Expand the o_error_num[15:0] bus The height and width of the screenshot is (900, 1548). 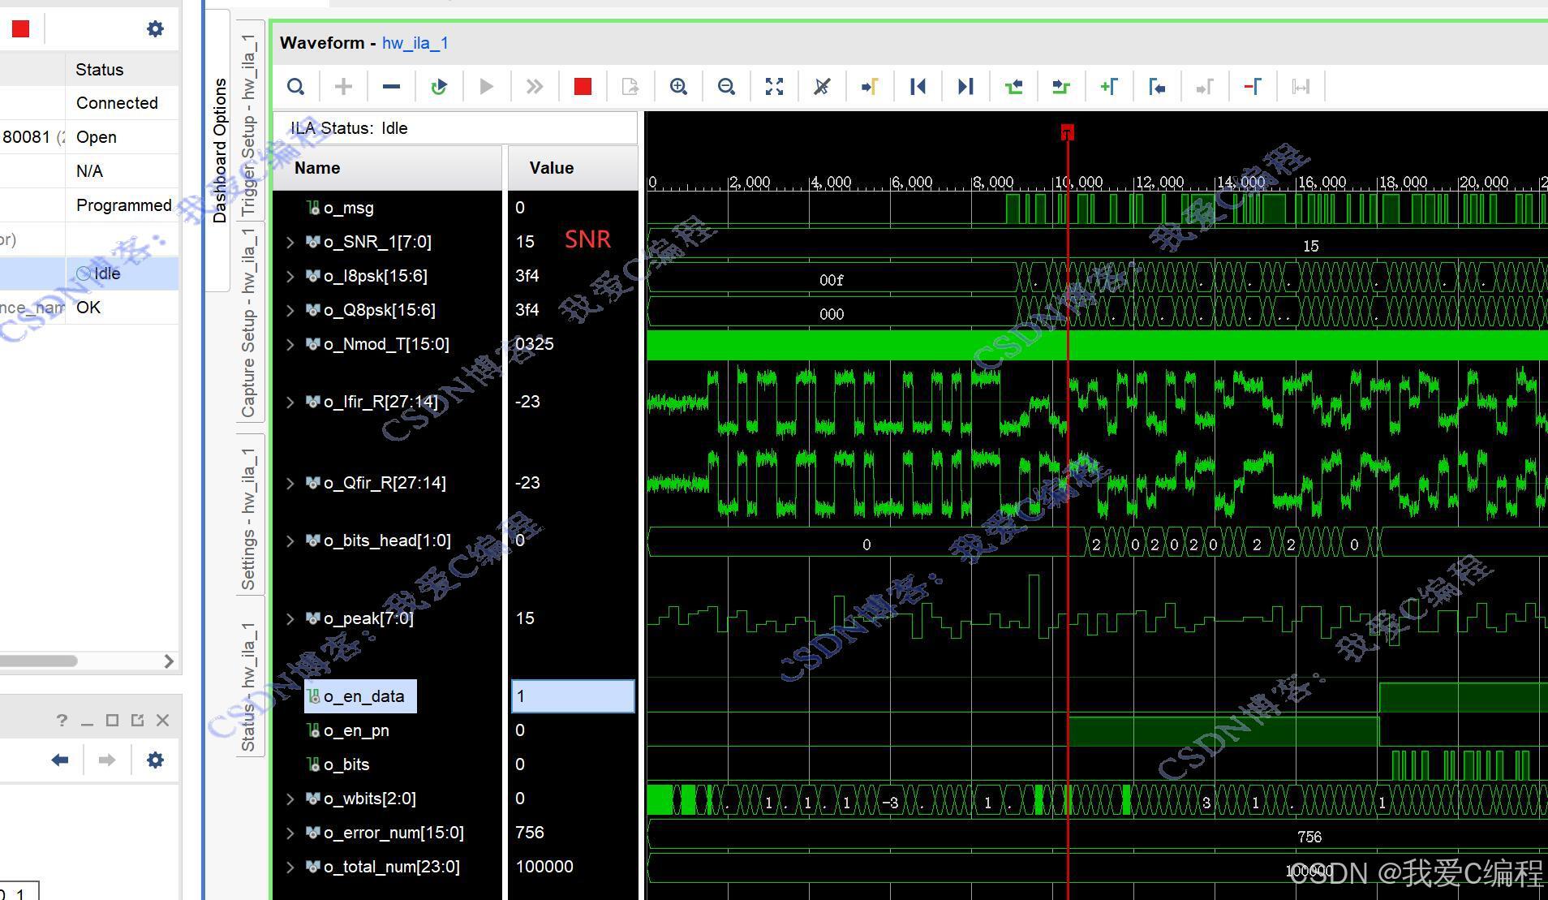tap(290, 833)
